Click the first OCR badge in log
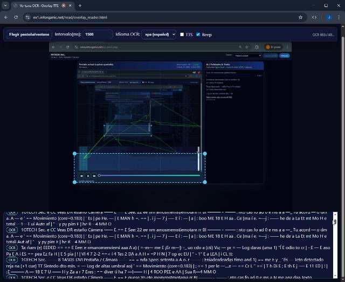Viewport: 345px width, 282px height. (12, 214)
